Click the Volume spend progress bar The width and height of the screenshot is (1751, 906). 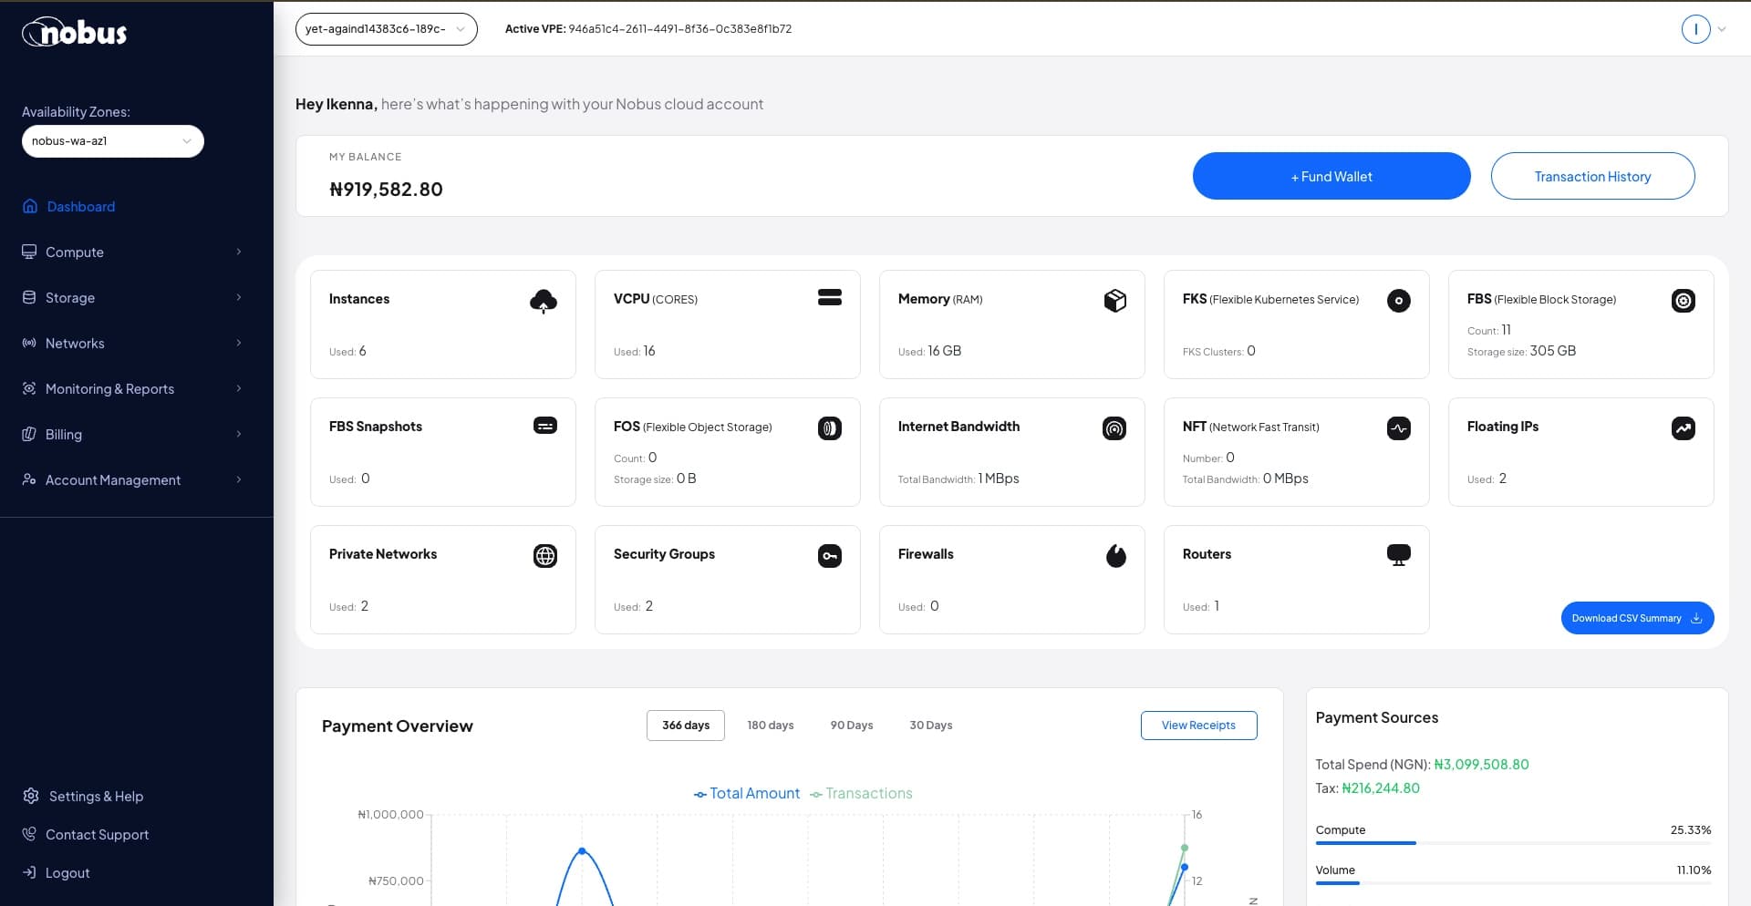pyautogui.click(x=1513, y=883)
